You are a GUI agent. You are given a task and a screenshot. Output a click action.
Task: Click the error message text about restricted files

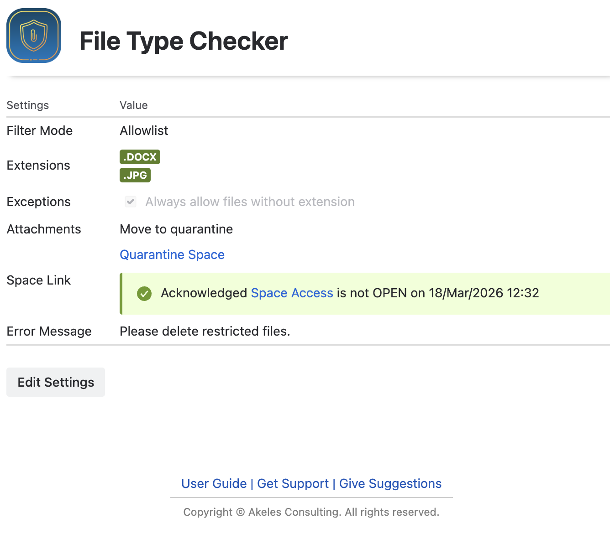tap(205, 331)
